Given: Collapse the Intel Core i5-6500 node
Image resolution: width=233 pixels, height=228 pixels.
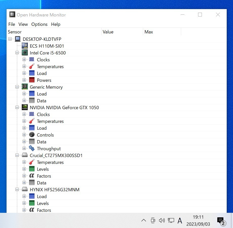Looking at the screenshot, I should coord(17,53).
